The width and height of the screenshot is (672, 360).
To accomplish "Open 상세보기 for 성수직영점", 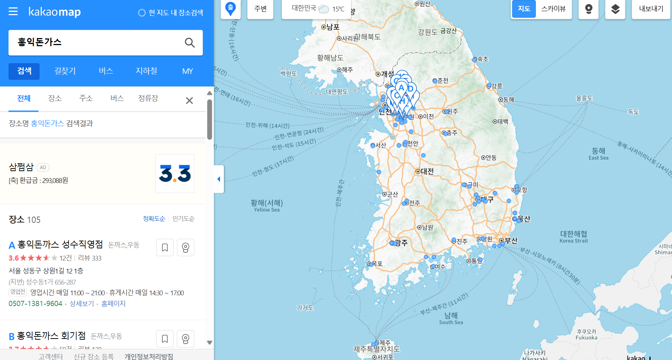I will [x=82, y=303].
